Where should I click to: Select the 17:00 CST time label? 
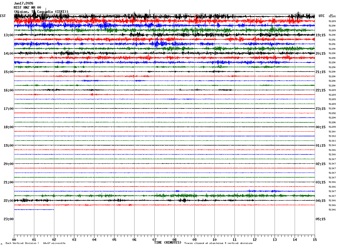[9, 109]
